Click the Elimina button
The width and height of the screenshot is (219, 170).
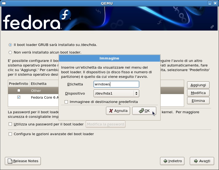(x=198, y=101)
